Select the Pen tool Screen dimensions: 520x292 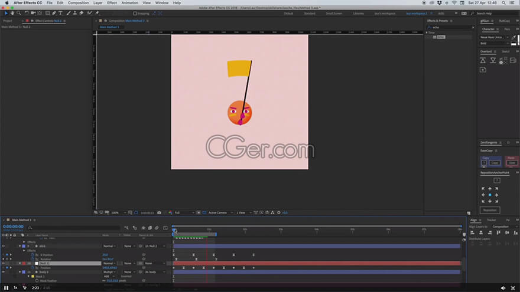54,13
